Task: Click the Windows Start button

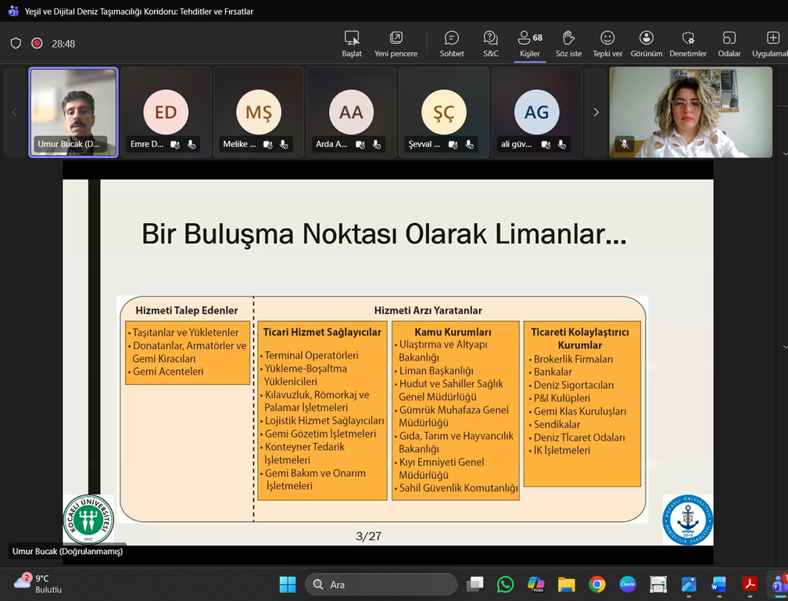Action: point(288,585)
